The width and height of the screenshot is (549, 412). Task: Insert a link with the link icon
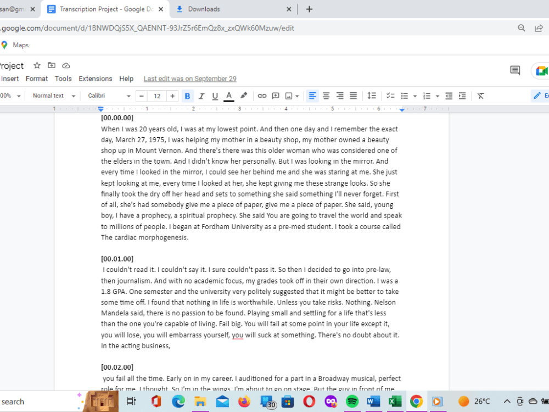(262, 96)
